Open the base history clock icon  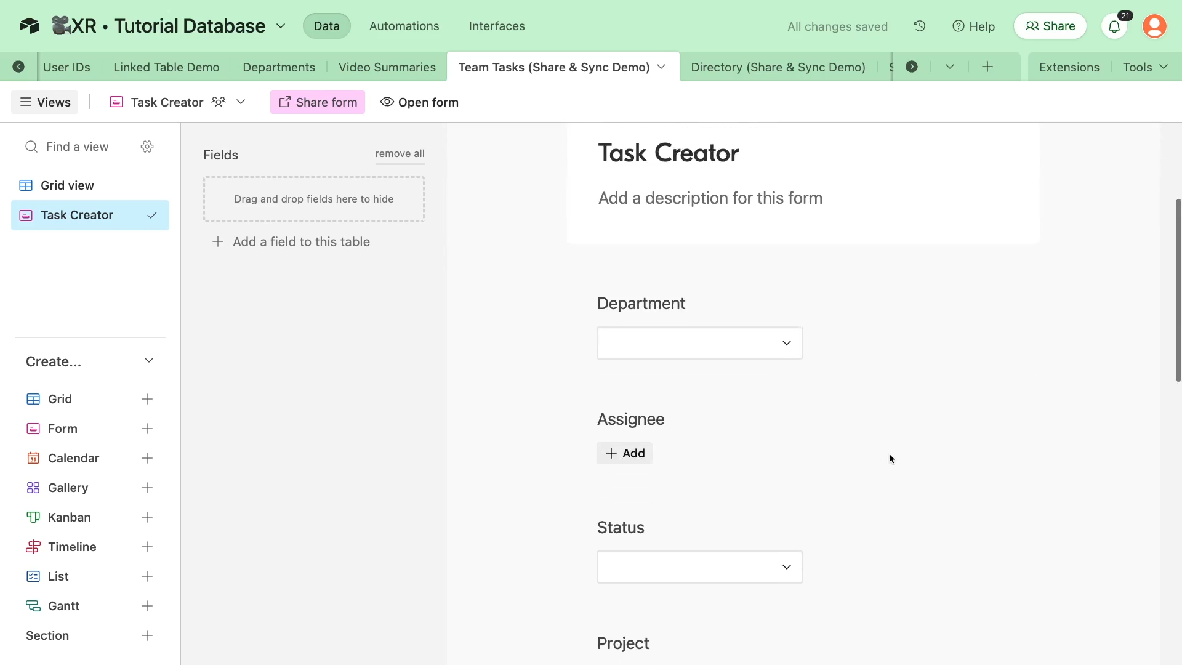[919, 26]
